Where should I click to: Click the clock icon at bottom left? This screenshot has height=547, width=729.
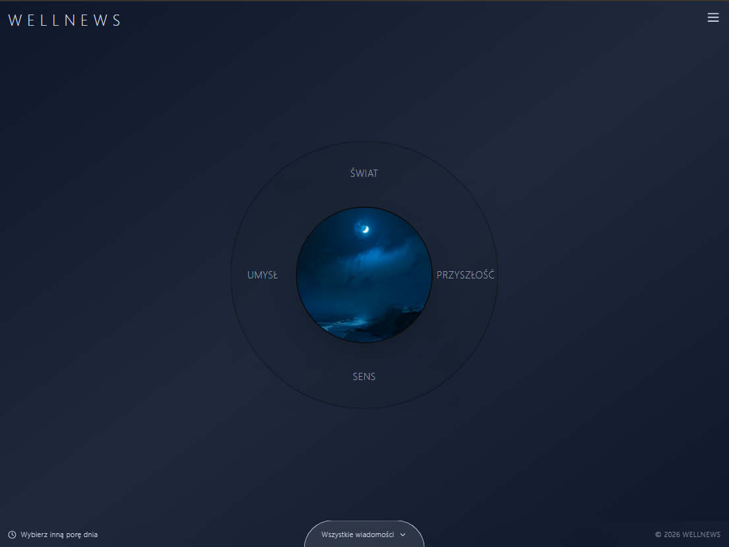[12, 535]
